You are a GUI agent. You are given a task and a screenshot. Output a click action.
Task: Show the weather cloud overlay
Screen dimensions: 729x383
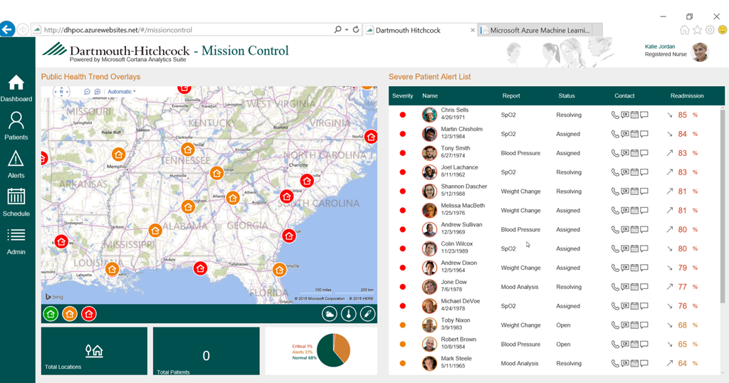(x=330, y=314)
